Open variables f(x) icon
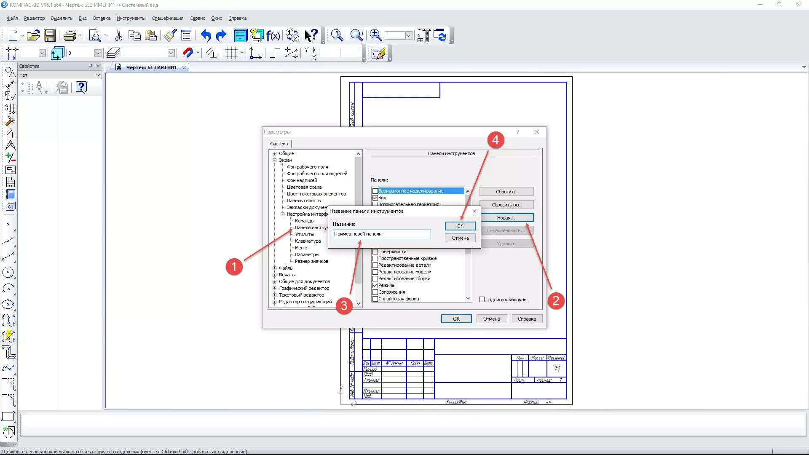809x455 pixels. click(273, 35)
